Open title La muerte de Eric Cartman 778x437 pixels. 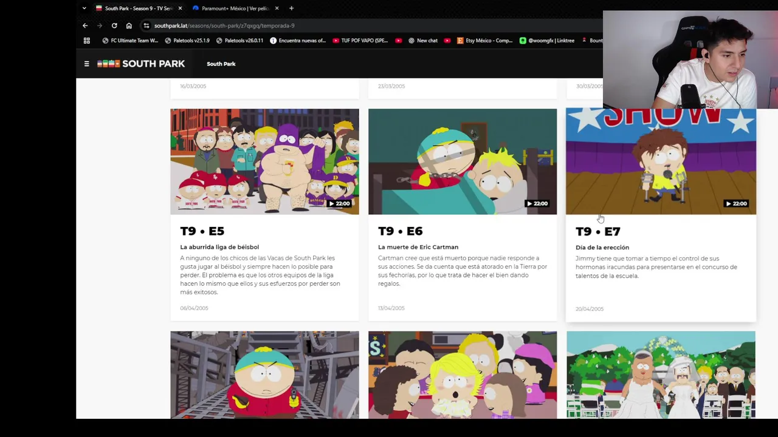[x=418, y=247]
